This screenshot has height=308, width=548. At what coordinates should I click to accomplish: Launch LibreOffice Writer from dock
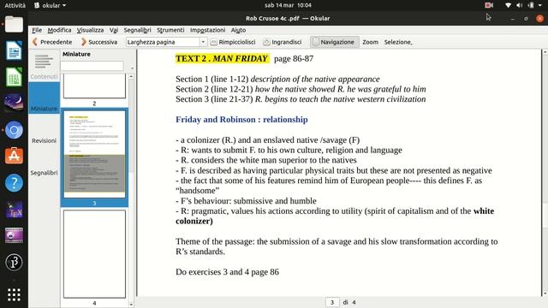(14, 50)
